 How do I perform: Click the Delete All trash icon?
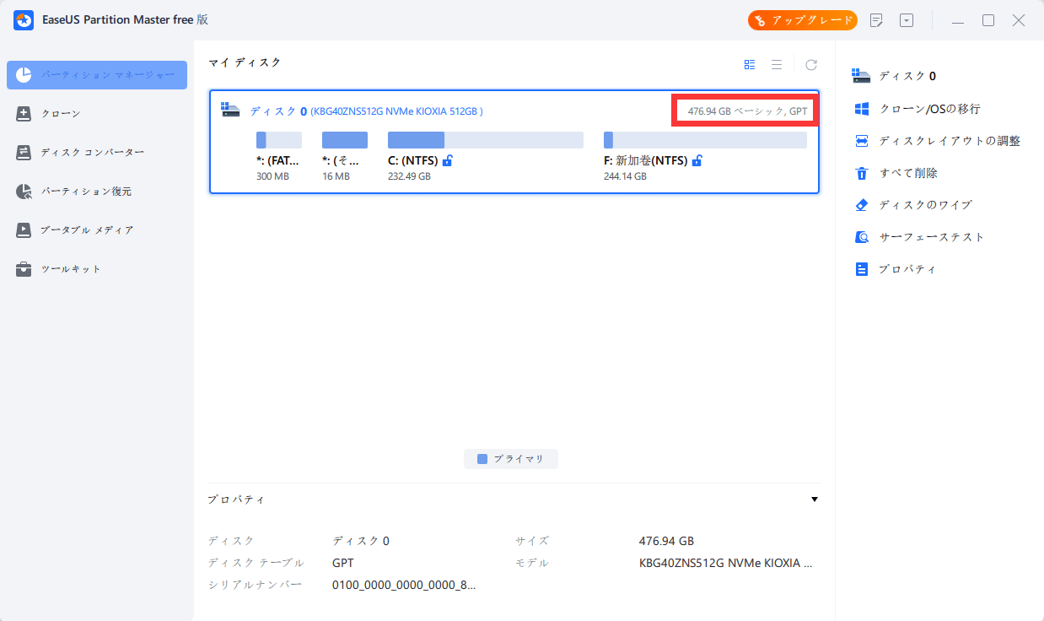tap(862, 173)
